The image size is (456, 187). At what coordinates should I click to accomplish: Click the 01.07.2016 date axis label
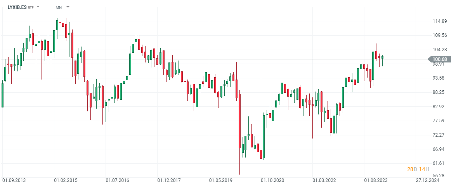coord(118,180)
